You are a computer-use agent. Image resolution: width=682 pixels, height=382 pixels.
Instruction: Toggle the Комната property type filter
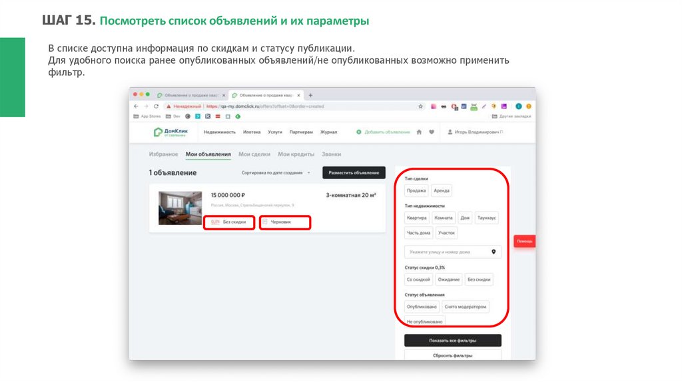[x=444, y=218]
